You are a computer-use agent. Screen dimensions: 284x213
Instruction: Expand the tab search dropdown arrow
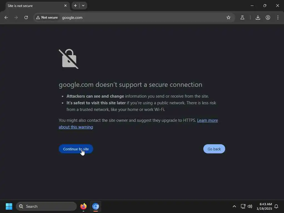click(83, 6)
